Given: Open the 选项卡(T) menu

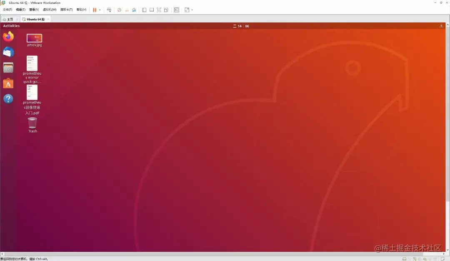Looking at the screenshot, I should [66, 10].
